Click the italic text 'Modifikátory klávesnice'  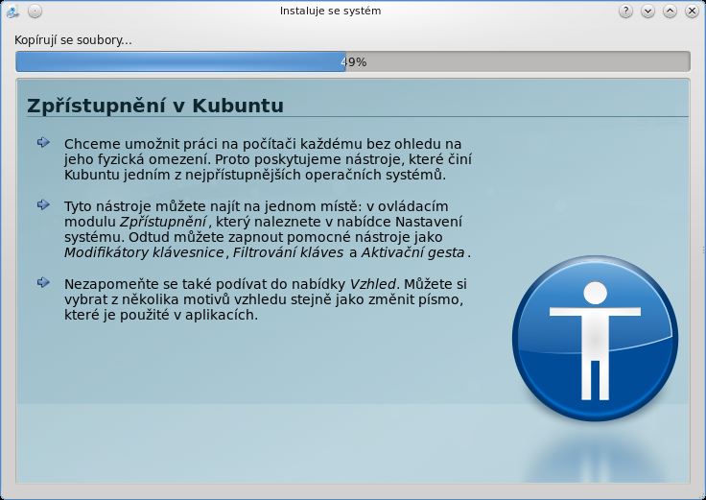(144, 252)
